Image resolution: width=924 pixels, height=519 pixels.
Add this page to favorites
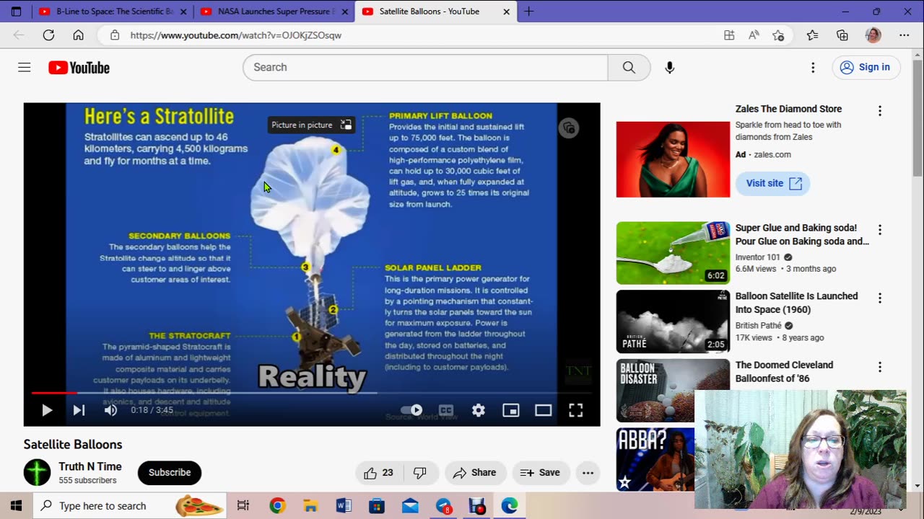click(x=778, y=35)
